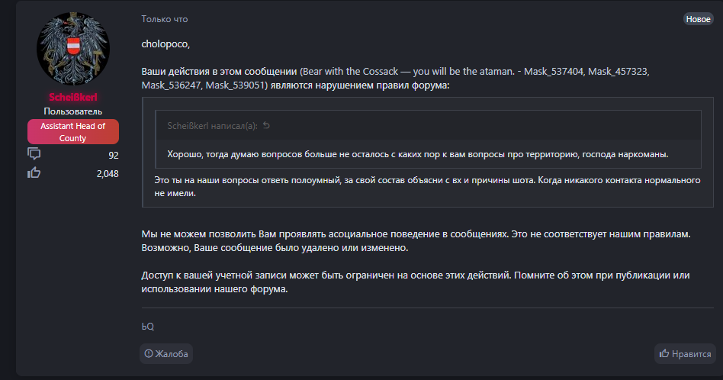Click the messages count speech bubble icon

34,155
